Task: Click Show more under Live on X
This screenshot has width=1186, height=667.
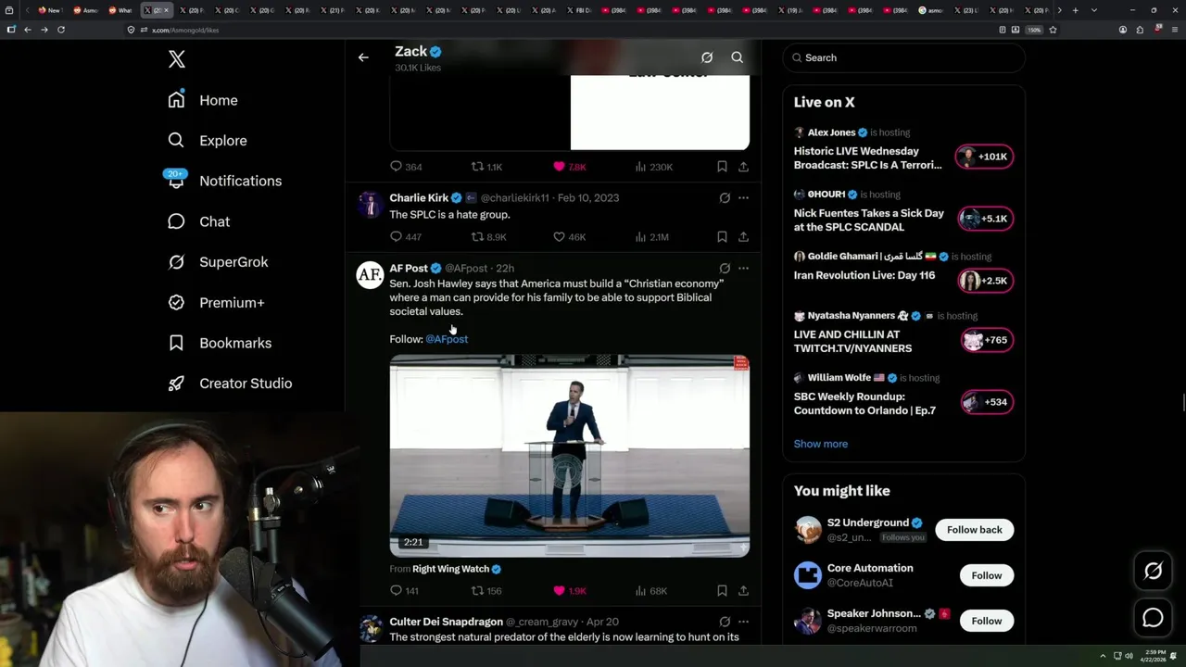Action: (820, 444)
